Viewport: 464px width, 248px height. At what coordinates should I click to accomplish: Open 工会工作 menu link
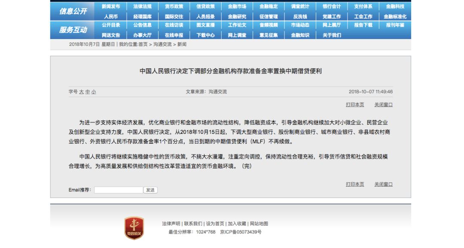click(363, 17)
